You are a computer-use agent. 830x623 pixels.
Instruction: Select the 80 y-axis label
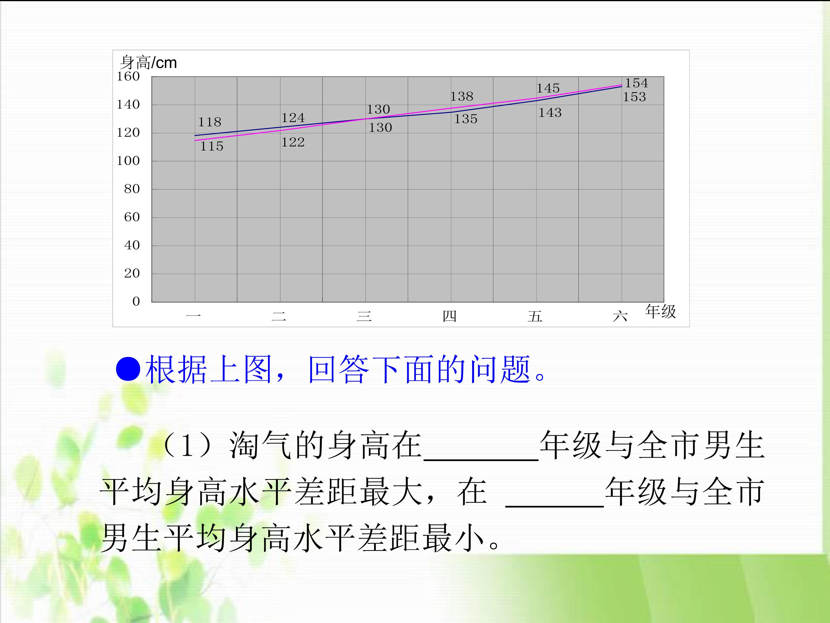click(x=132, y=189)
